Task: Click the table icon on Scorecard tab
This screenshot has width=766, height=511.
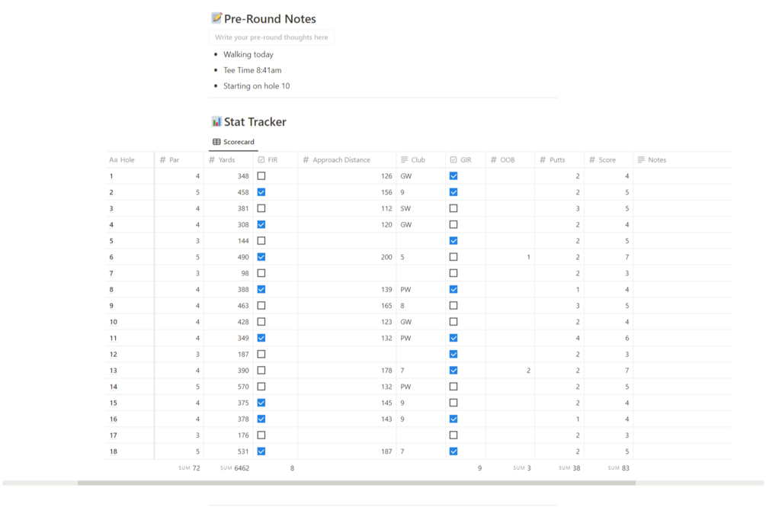Action: 216,142
